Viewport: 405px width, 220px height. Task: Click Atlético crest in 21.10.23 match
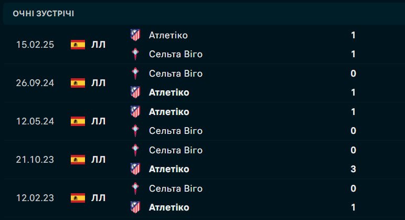pyautogui.click(x=135, y=169)
